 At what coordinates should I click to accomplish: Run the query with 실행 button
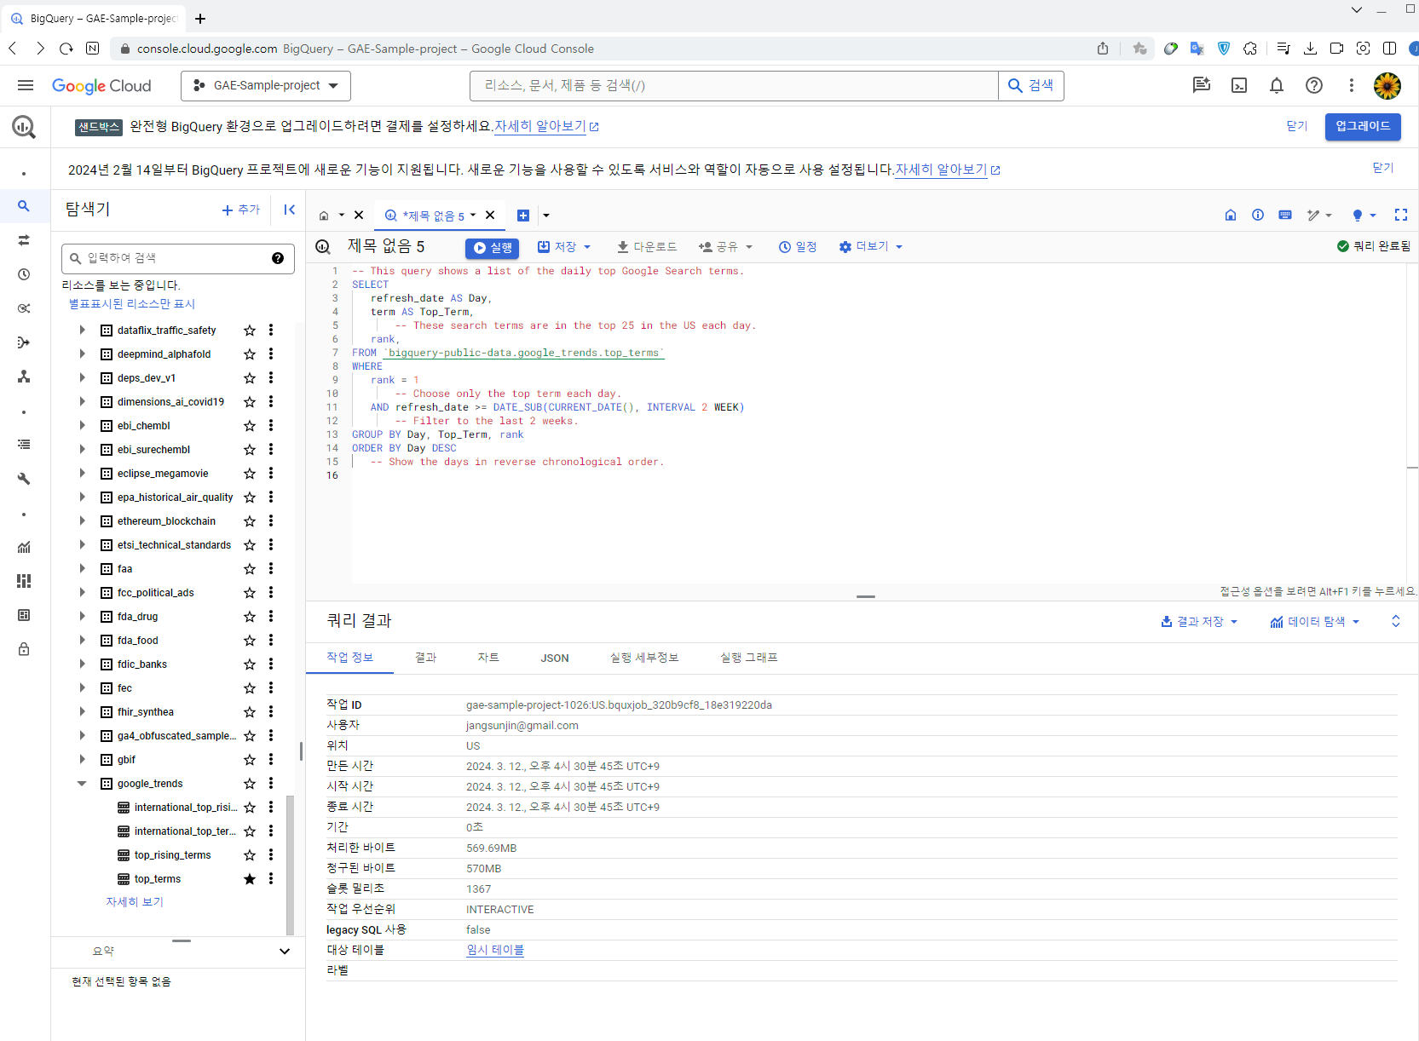[493, 248]
